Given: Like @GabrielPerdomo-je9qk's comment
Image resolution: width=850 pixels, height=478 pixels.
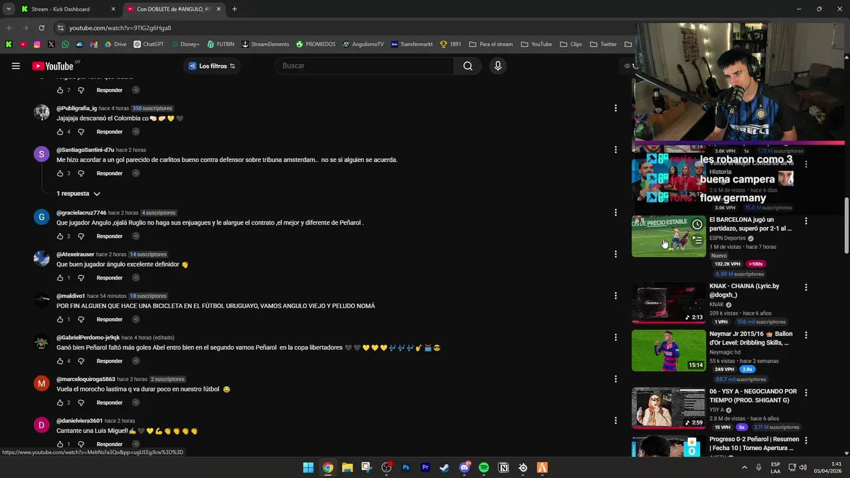Looking at the screenshot, I should click(60, 361).
